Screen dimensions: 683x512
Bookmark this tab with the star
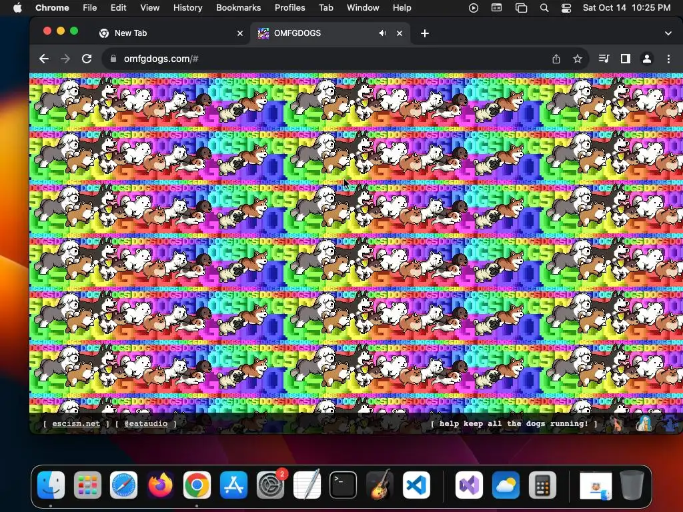click(578, 59)
